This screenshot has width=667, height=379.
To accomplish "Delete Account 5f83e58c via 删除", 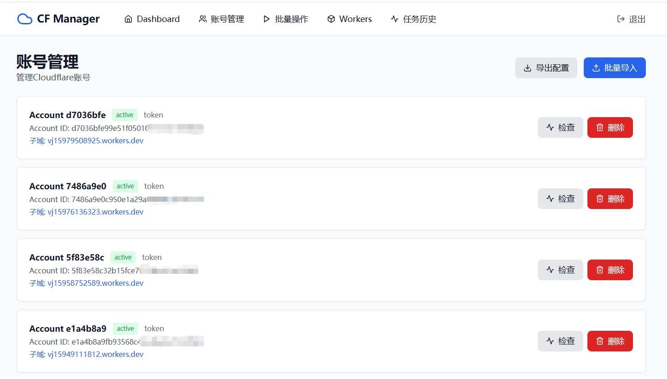I will 610,270.
